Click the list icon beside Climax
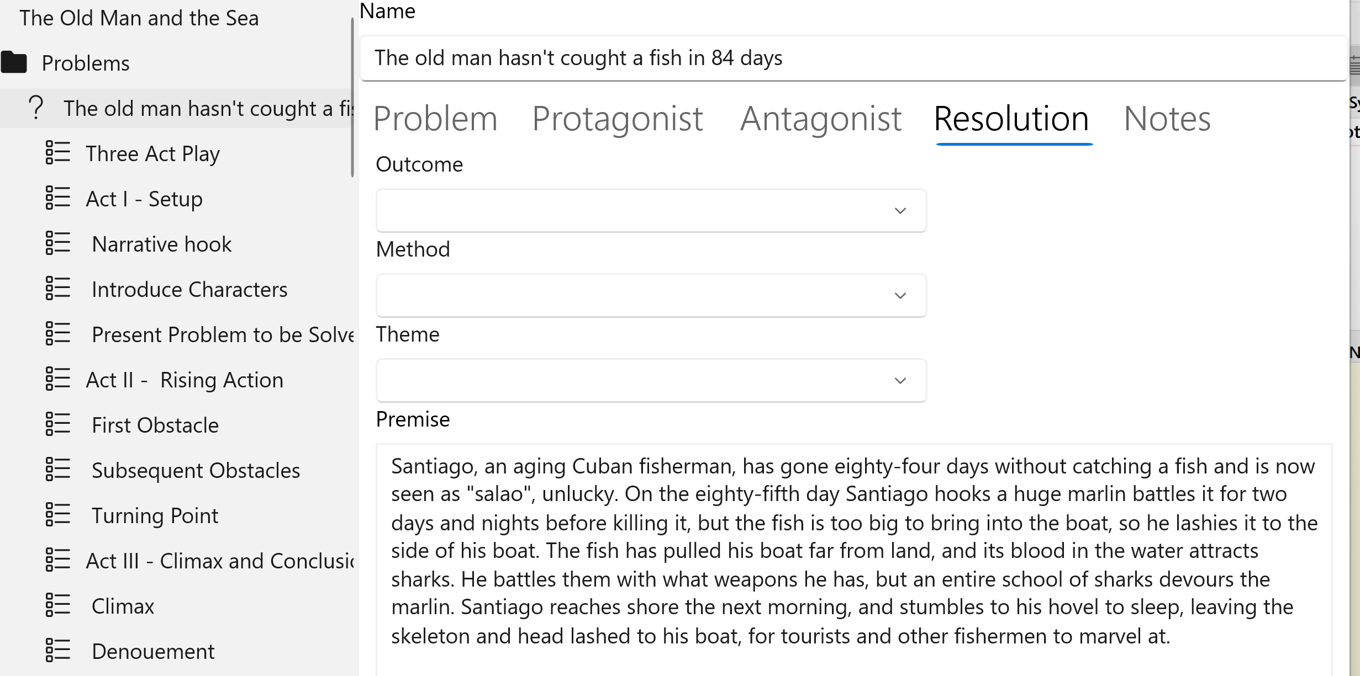The width and height of the screenshot is (1360, 676). coord(57,605)
